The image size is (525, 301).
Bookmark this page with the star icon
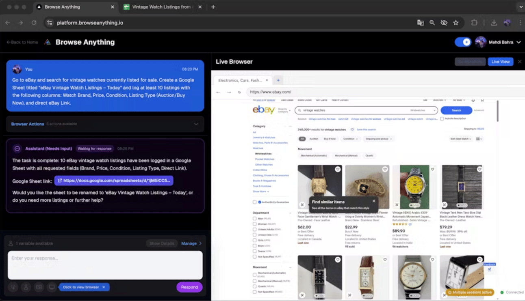(456, 23)
